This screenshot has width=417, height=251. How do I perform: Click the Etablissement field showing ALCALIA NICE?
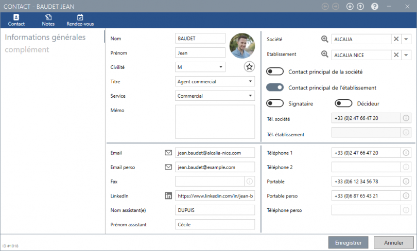(361, 55)
